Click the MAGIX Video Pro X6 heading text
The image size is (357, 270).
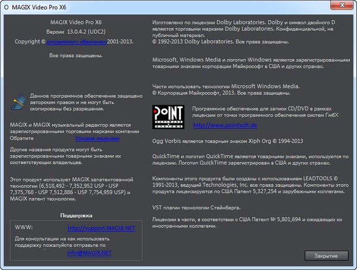[x=76, y=23]
